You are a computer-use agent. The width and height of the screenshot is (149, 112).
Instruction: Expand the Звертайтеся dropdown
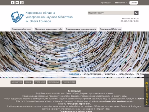(x=121, y=3)
